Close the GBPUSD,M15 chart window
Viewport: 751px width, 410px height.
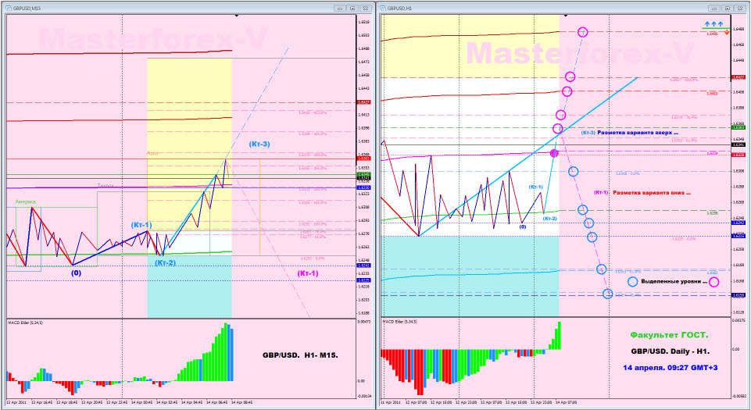tap(366, 8)
